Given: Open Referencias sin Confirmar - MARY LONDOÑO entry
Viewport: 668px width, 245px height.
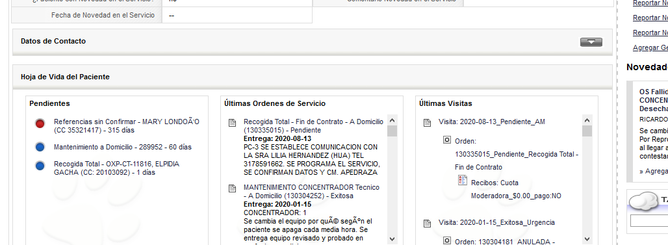Looking at the screenshot, I should [x=127, y=125].
